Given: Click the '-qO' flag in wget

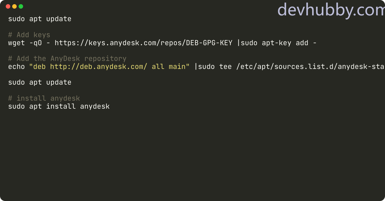Looking at the screenshot, I should (x=36, y=43).
